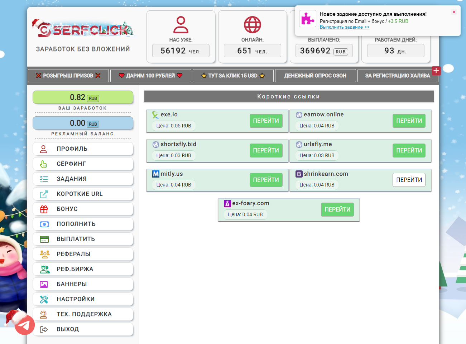466x344 pixels.
Task: Open ЗА РЕГИСТРАЦИЮ ХАЛЯВА banner
Action: (398, 76)
